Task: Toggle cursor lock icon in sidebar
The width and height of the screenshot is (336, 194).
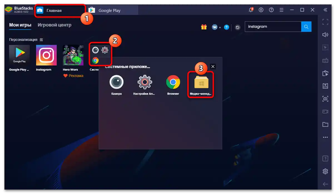Action: [x=325, y=48]
